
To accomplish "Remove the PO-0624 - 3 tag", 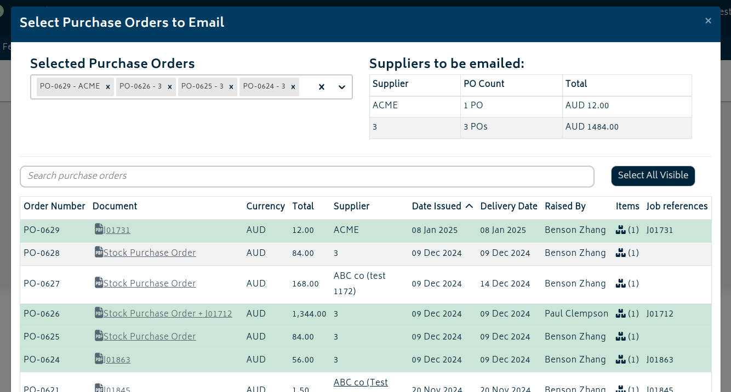I will click(293, 87).
